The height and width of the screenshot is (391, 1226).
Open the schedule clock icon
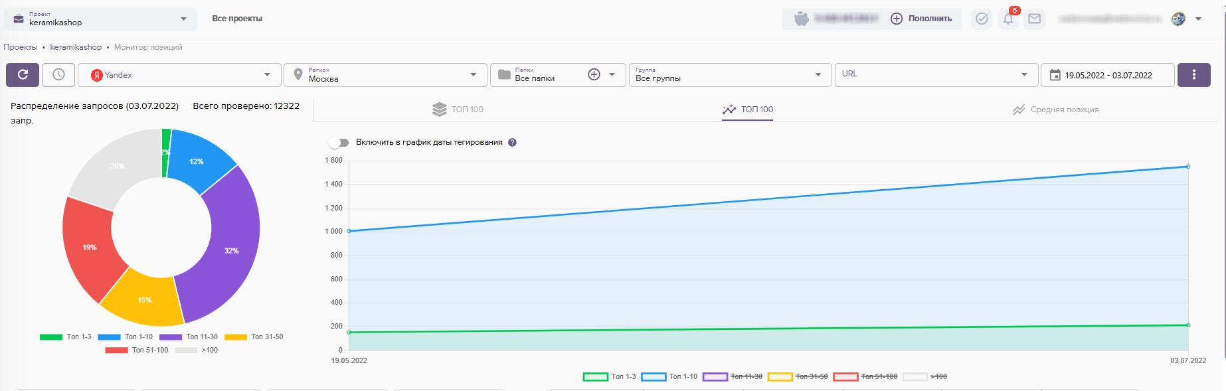click(58, 75)
